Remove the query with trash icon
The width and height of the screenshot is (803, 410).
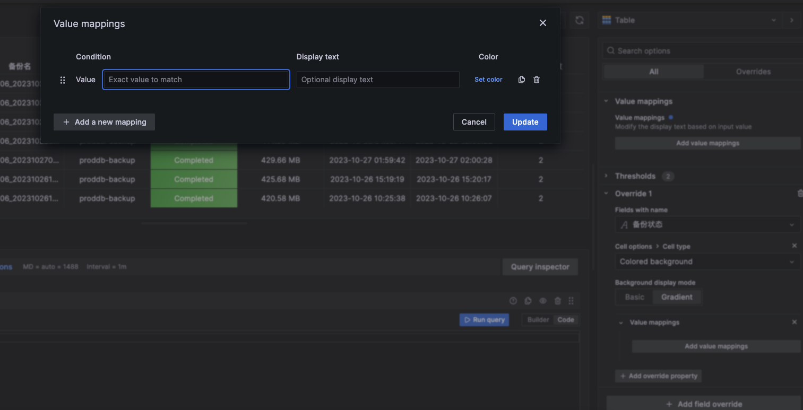pyautogui.click(x=557, y=301)
